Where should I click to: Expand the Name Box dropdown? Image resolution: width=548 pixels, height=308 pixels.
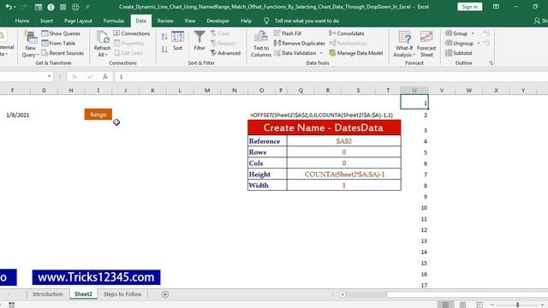click(50, 76)
